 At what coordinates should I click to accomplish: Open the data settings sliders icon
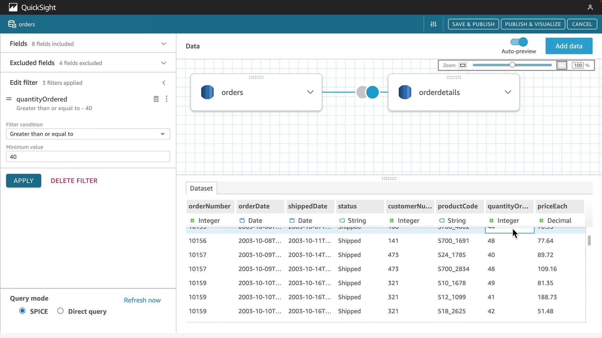433,24
